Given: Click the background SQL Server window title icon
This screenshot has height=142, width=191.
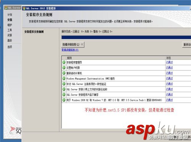Looking at the screenshot, I should (6, 8).
